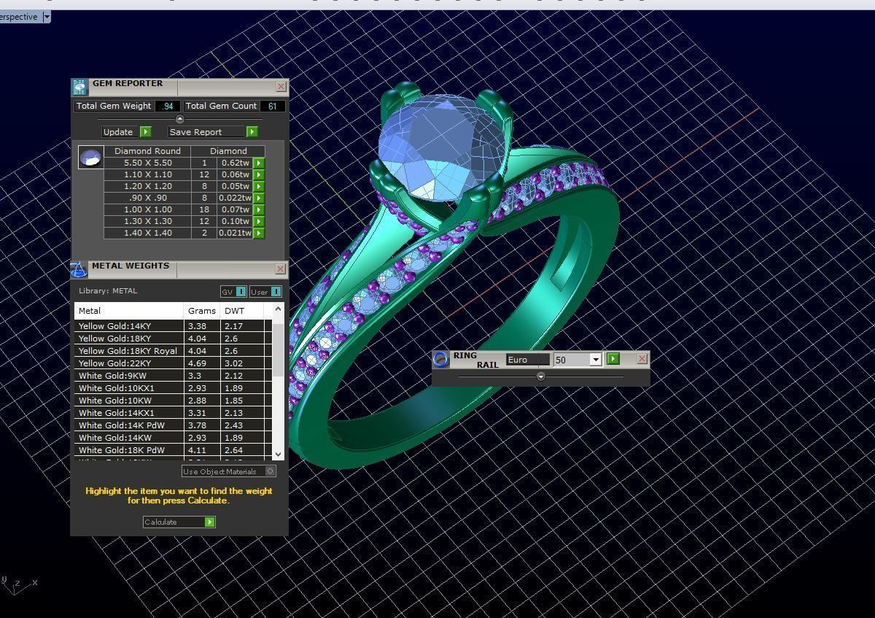
Task: Expand the Ring Rail panel with down arrow
Action: coord(540,376)
